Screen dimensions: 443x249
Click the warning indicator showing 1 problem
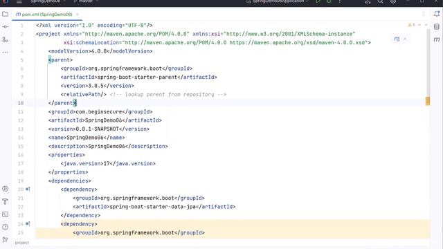click(x=411, y=25)
